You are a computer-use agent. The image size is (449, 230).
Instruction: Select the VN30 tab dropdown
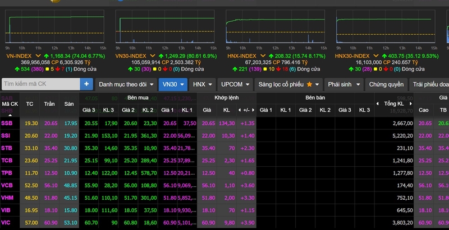point(173,85)
